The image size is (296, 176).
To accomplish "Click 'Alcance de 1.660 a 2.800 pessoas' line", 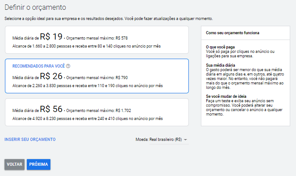I will click(87, 46).
